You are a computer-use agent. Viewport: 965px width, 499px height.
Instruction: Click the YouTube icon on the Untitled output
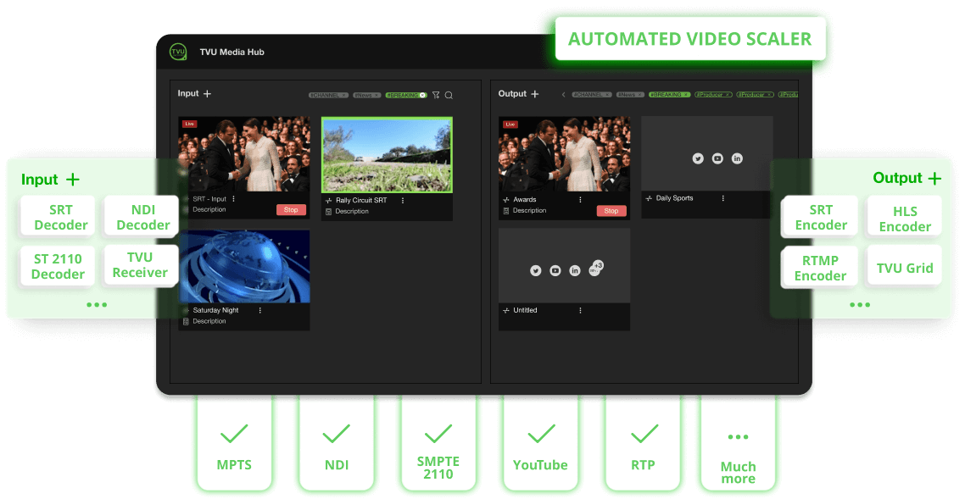point(555,270)
